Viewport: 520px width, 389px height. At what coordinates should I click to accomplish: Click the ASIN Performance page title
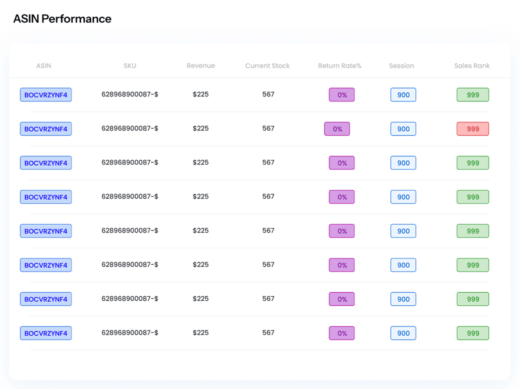click(x=62, y=19)
